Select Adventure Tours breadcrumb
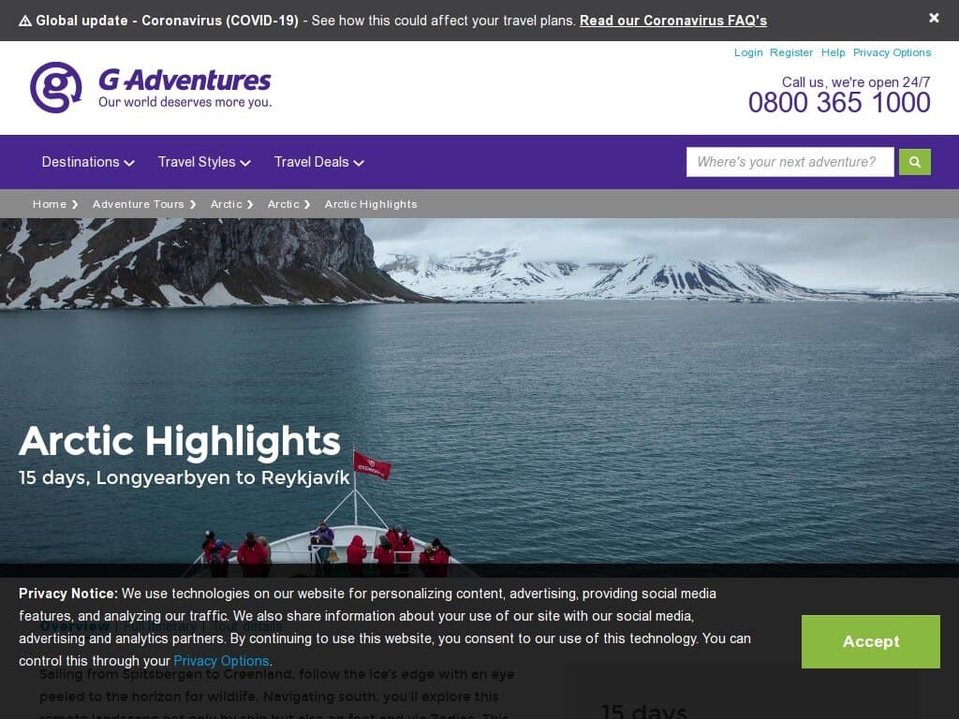 point(139,204)
